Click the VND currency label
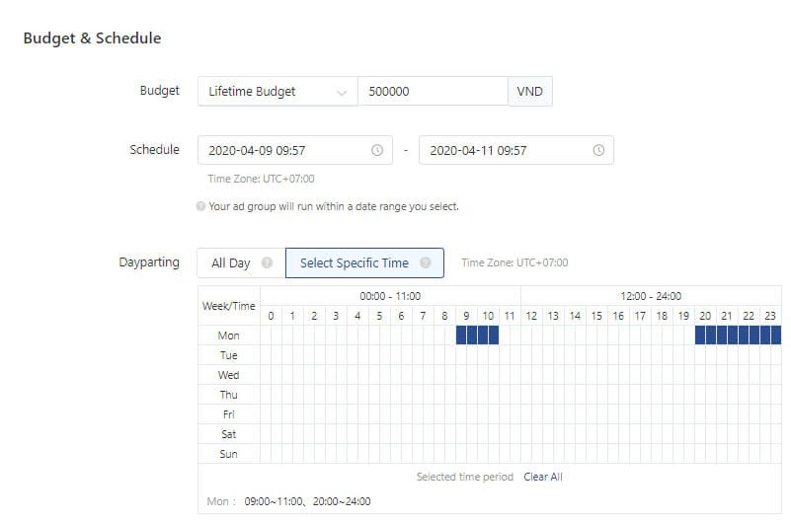The height and width of the screenshot is (522, 791). pyautogui.click(x=530, y=92)
